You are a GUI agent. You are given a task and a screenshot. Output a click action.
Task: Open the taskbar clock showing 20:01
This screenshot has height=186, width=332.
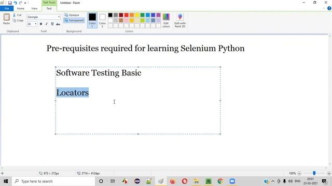(310, 181)
